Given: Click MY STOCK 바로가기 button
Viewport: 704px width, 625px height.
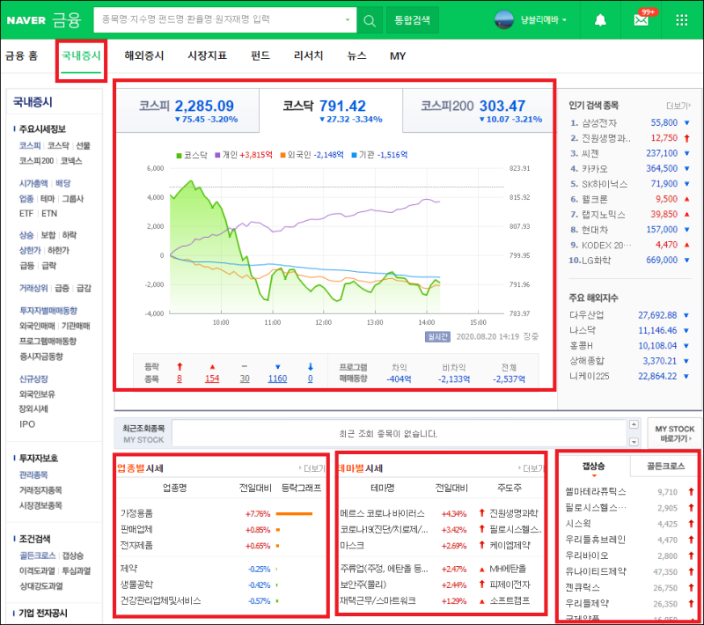Looking at the screenshot, I should (674, 433).
